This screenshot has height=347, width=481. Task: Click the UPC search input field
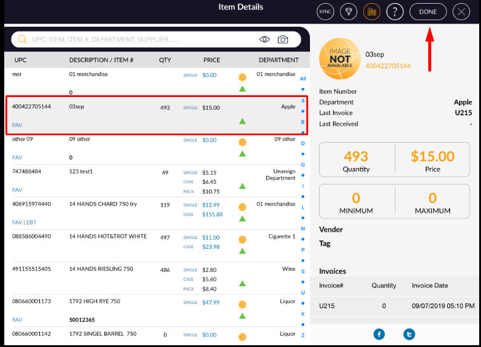(x=133, y=39)
